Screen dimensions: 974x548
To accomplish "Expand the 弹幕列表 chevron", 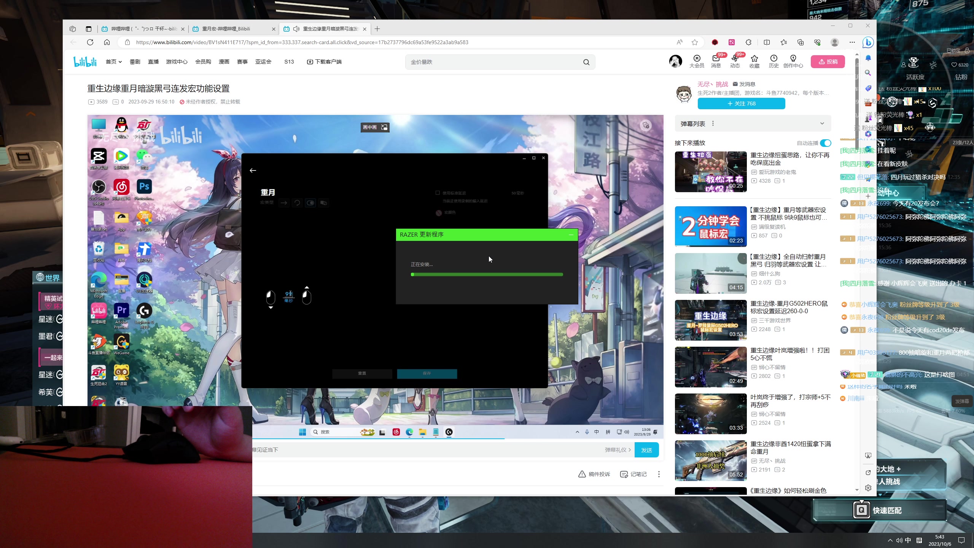I will click(x=822, y=124).
